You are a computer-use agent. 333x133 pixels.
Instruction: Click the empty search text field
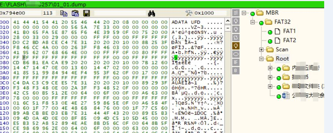120,13
